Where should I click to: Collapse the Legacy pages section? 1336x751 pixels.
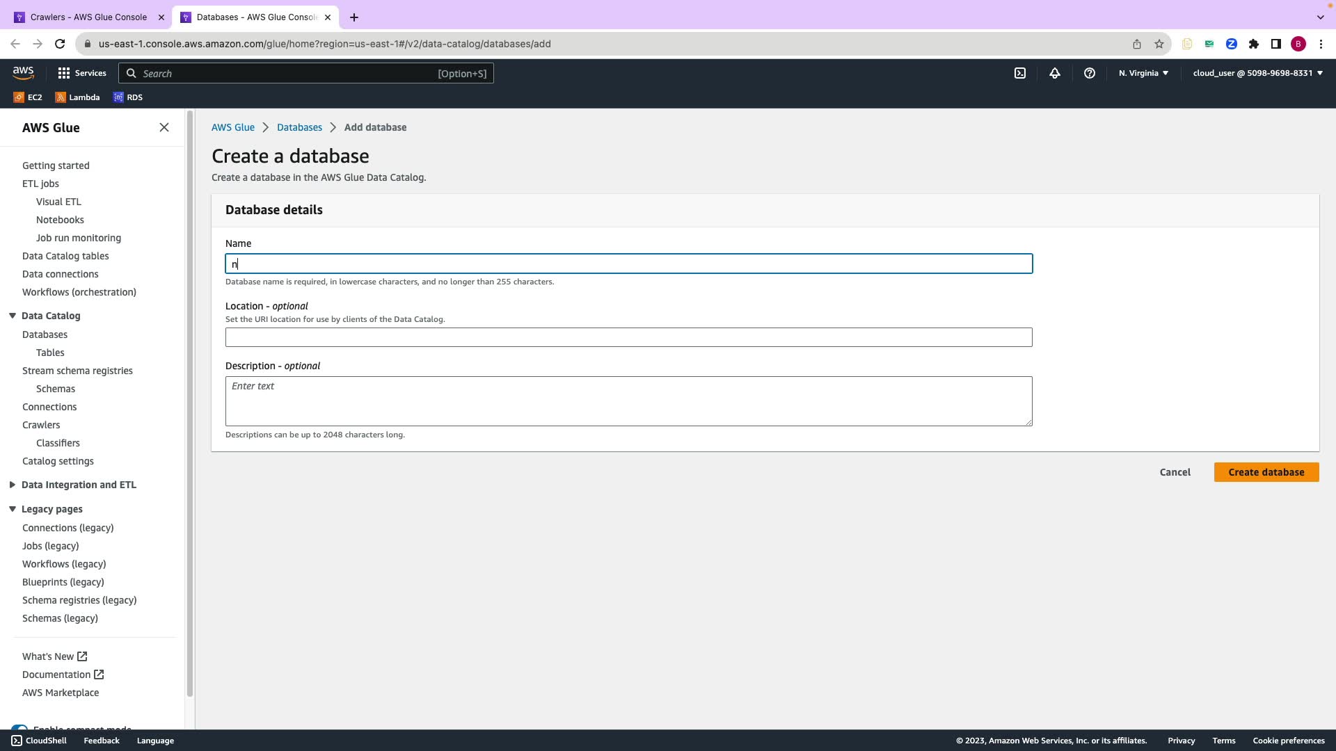coord(13,509)
